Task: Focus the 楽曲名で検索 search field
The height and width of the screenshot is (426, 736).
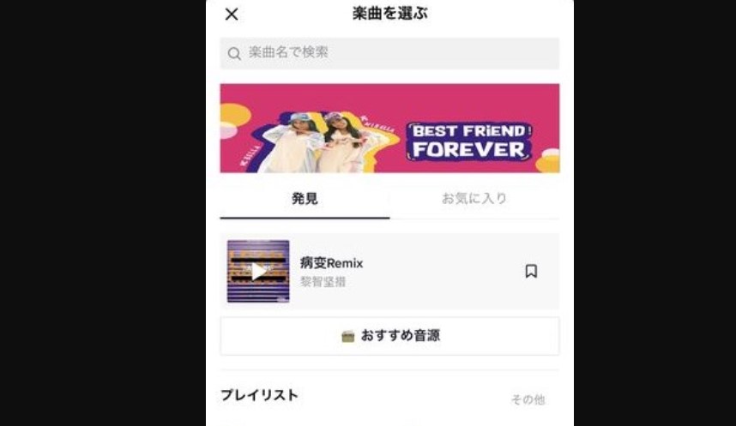Action: pos(389,53)
